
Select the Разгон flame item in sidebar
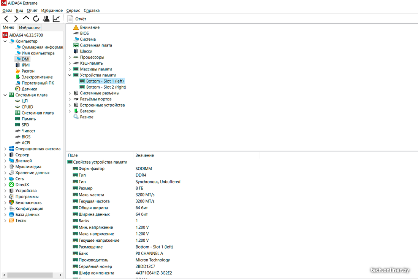point(28,71)
